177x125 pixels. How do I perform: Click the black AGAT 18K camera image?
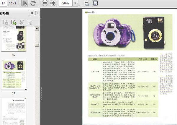[154, 33]
